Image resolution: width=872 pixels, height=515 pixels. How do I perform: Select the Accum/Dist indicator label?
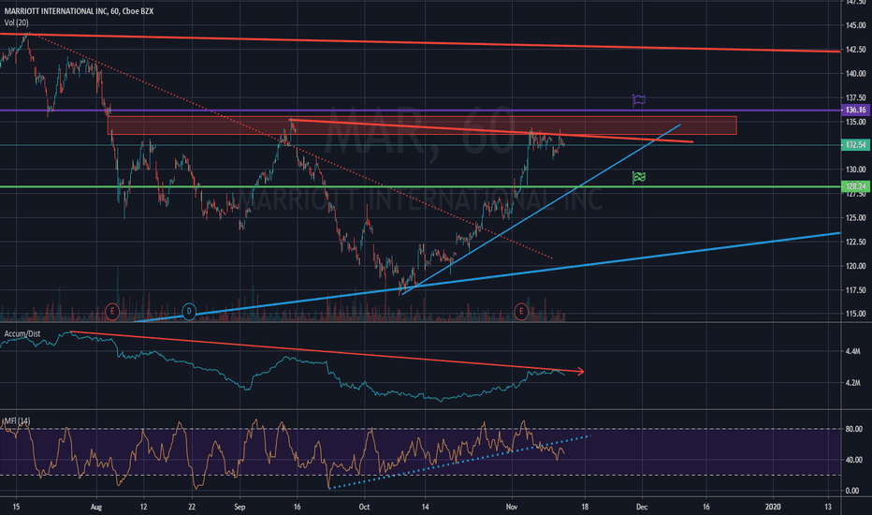(x=22, y=333)
